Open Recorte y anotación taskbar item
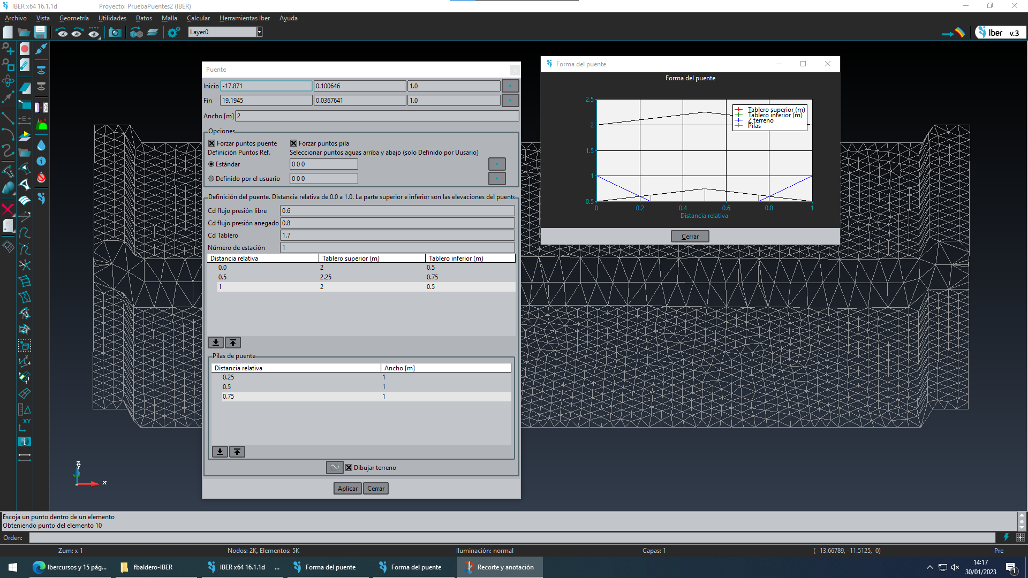The height and width of the screenshot is (578, 1028). point(500,567)
